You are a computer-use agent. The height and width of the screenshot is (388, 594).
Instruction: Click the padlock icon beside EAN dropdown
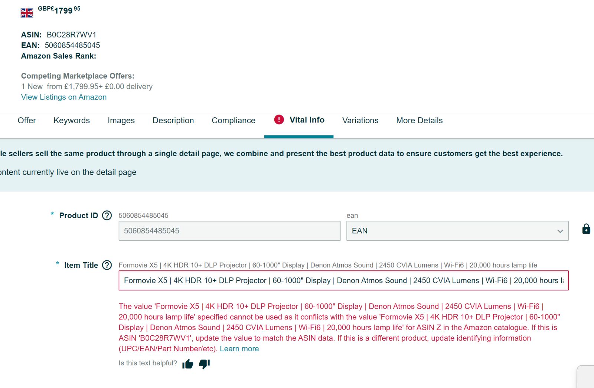tap(586, 229)
